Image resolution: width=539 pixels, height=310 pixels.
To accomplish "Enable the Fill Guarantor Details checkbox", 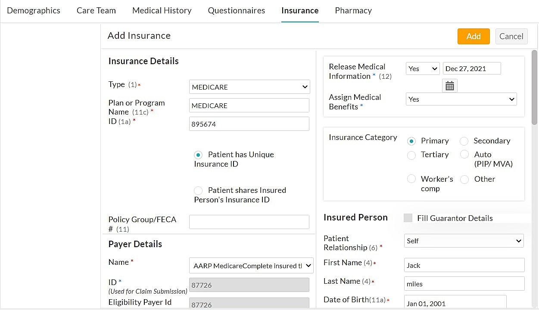I will (408, 218).
